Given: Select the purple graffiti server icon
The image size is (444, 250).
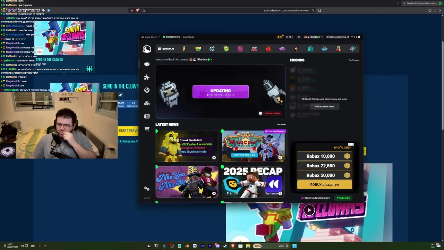Looking at the screenshot, I should click(282, 49).
